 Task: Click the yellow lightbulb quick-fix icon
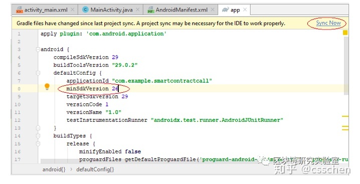pyautogui.click(x=47, y=87)
